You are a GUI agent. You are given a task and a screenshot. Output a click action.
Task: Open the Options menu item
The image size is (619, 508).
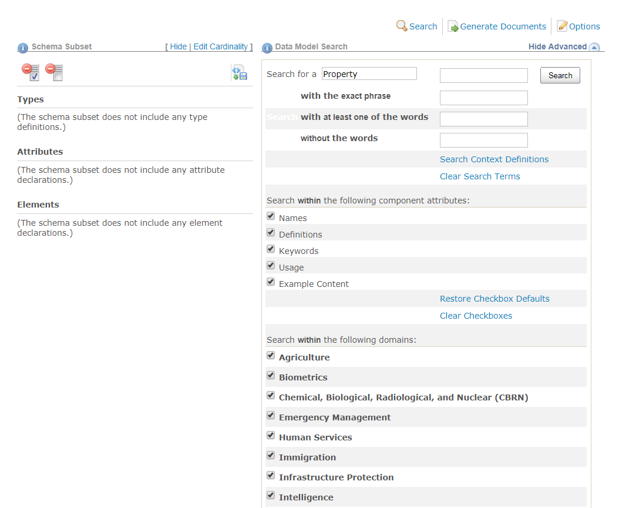(x=584, y=26)
